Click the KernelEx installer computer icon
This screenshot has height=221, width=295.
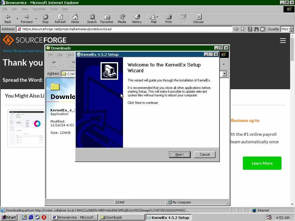tap(109, 71)
